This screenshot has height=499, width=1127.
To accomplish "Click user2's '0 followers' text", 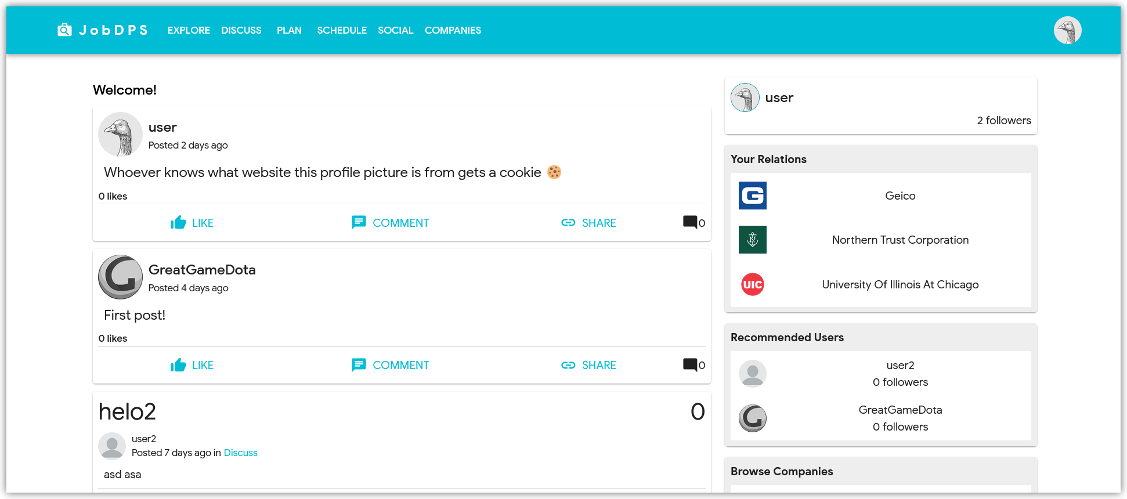I will (x=900, y=382).
